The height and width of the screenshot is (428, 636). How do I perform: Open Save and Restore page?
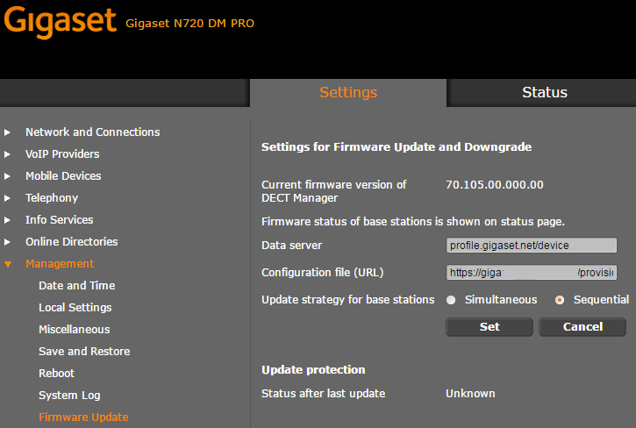tap(84, 352)
